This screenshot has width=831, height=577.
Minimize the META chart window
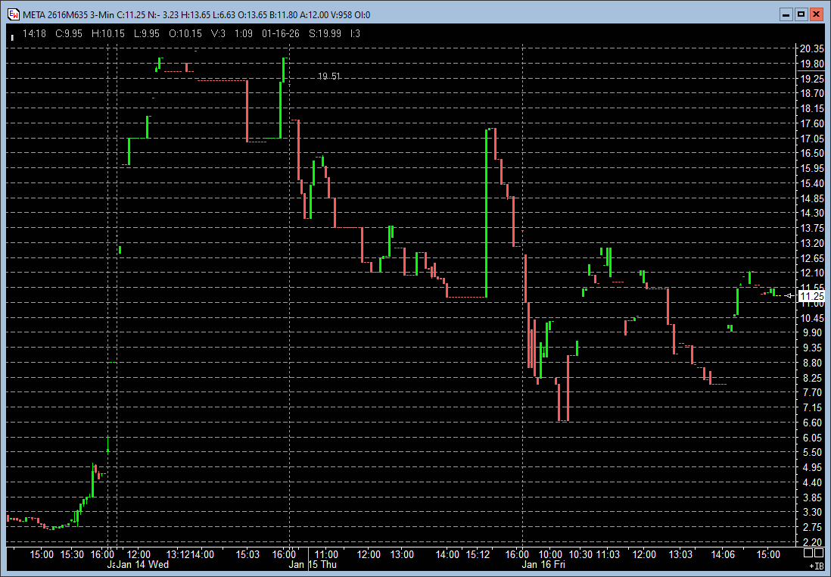787,14
